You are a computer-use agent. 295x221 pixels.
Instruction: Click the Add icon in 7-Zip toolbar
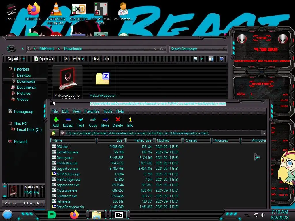point(56,120)
